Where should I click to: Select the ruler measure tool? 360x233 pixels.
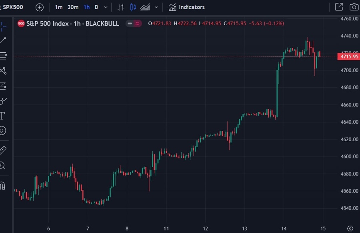(3, 150)
